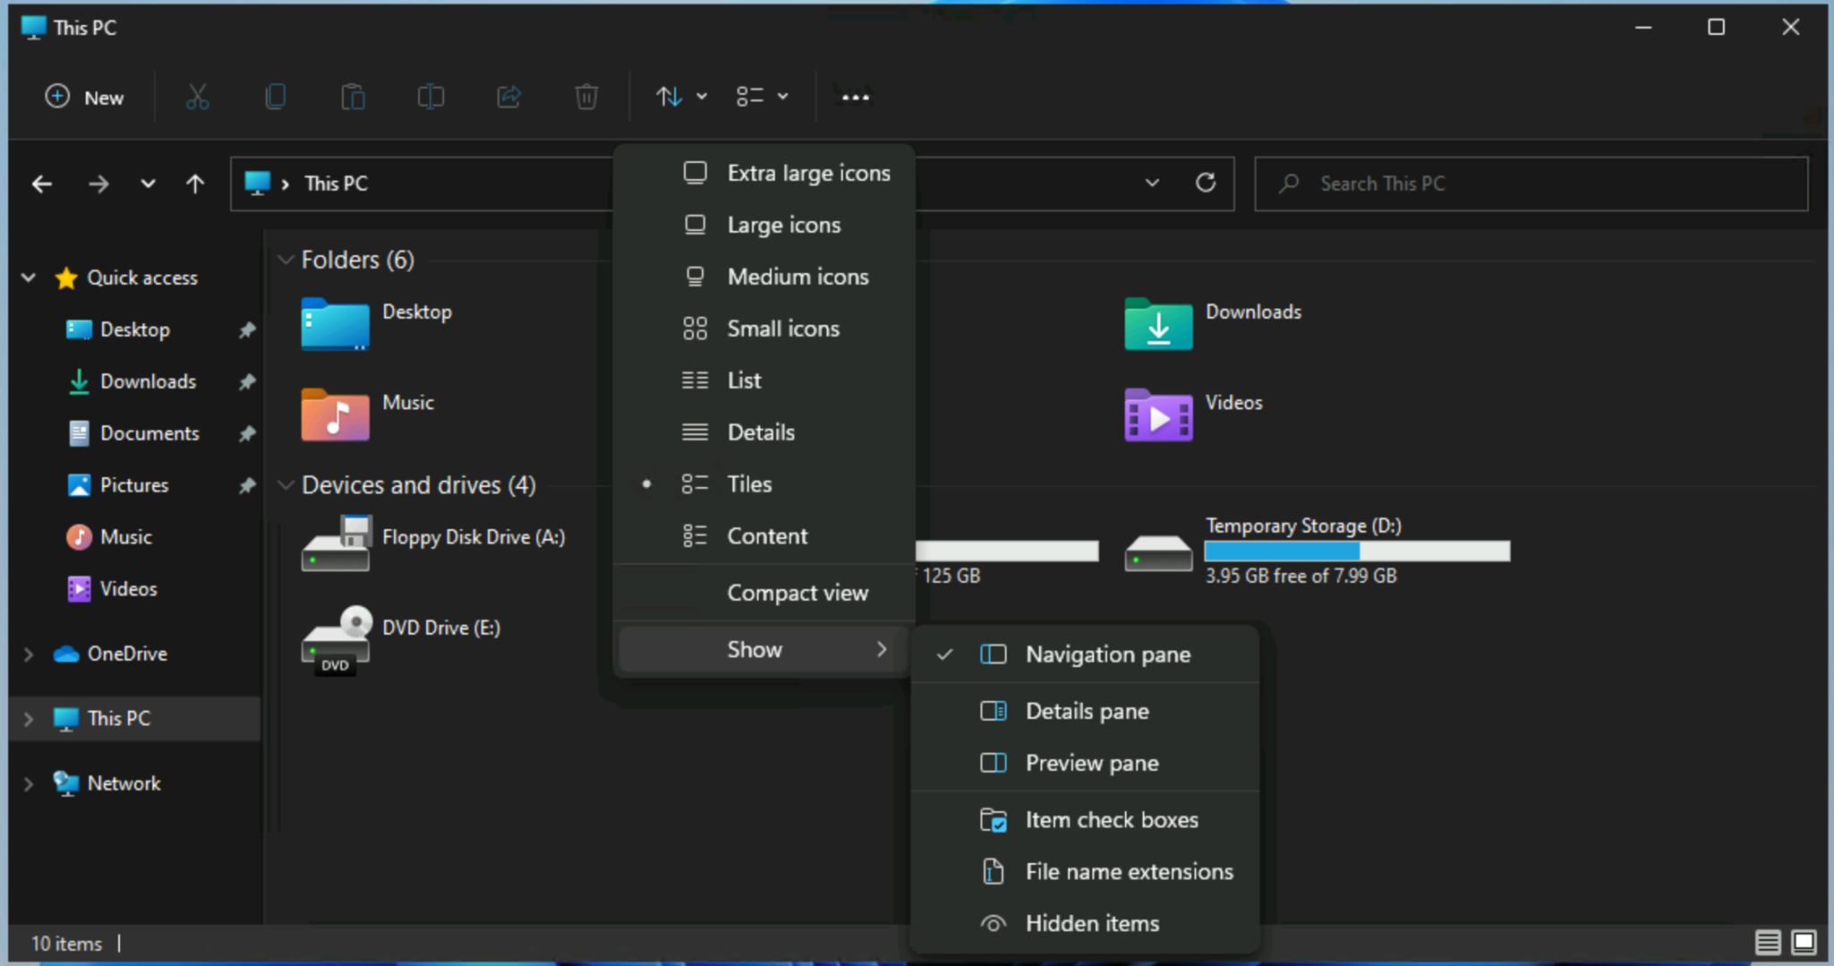
Task: Toggle Navigation pane off
Action: pyautogui.click(x=1085, y=654)
